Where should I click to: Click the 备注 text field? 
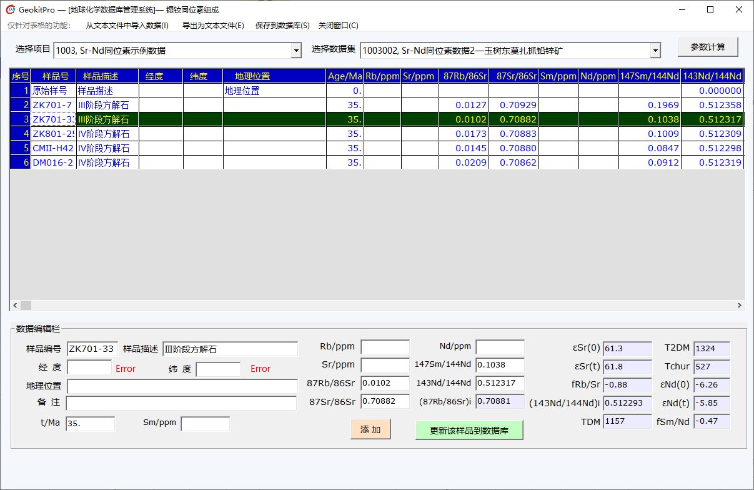click(x=181, y=403)
